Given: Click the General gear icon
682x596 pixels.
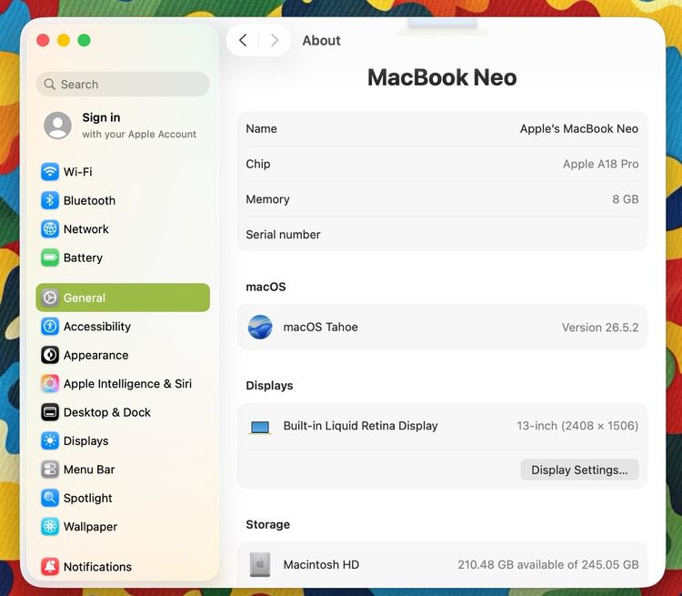Looking at the screenshot, I should click(50, 298).
